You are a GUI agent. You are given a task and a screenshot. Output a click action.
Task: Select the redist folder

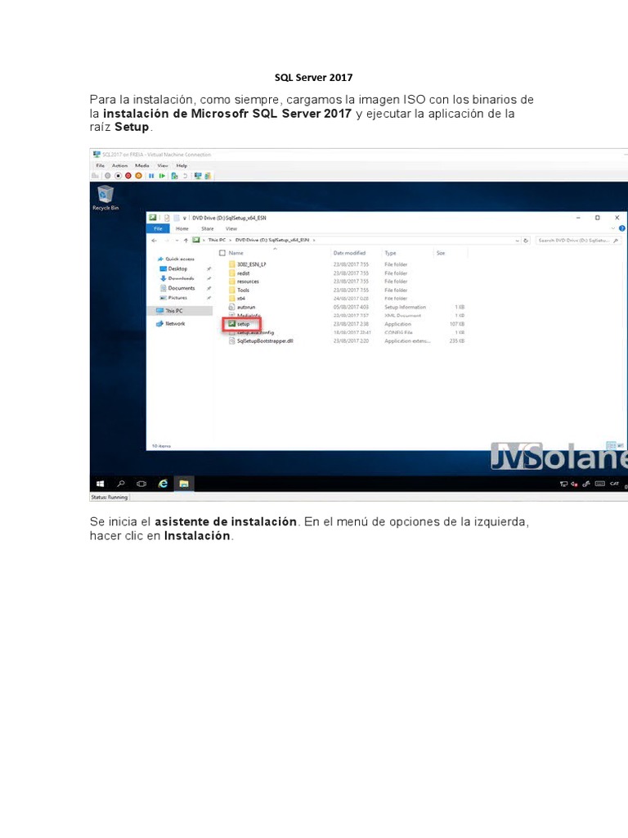240,273
